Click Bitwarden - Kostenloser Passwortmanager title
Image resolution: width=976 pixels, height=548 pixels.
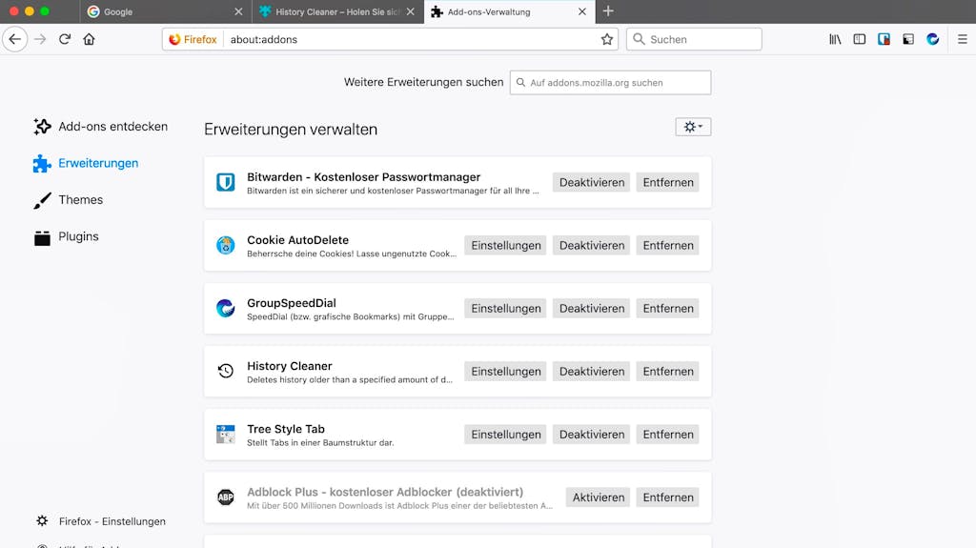click(363, 177)
